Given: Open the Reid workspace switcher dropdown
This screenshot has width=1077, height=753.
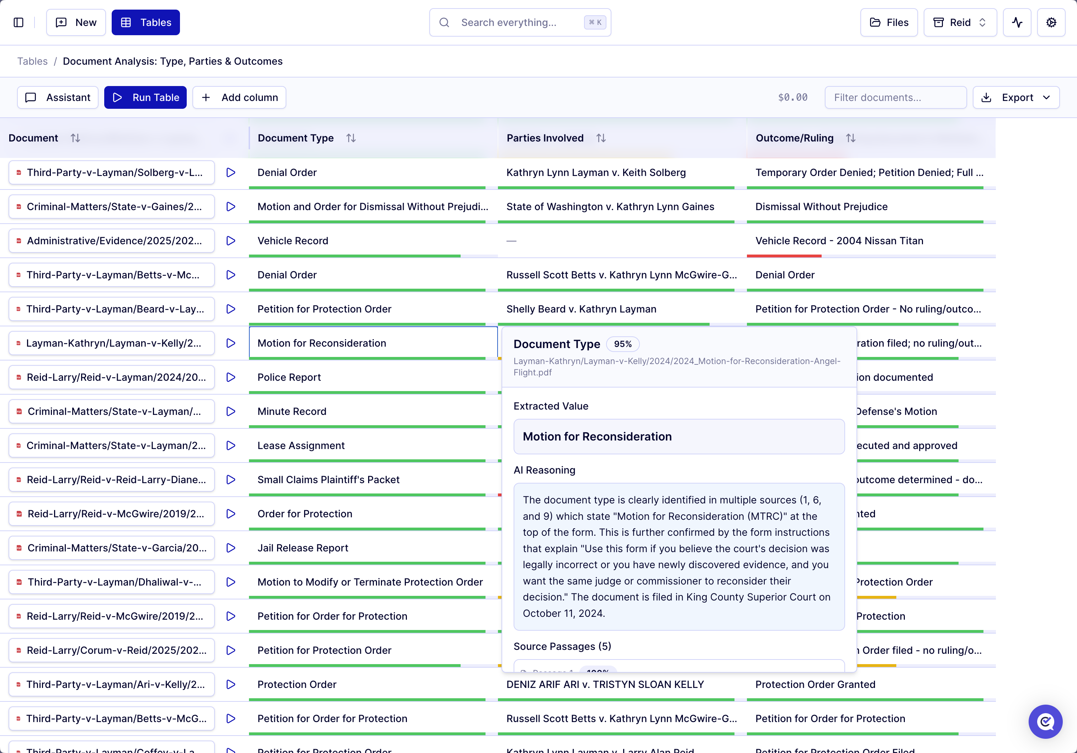Looking at the screenshot, I should pyautogui.click(x=959, y=22).
